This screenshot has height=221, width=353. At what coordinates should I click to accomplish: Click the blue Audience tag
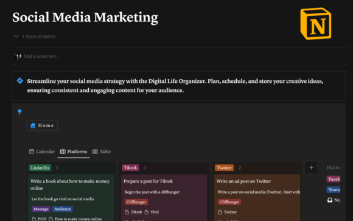click(62, 209)
